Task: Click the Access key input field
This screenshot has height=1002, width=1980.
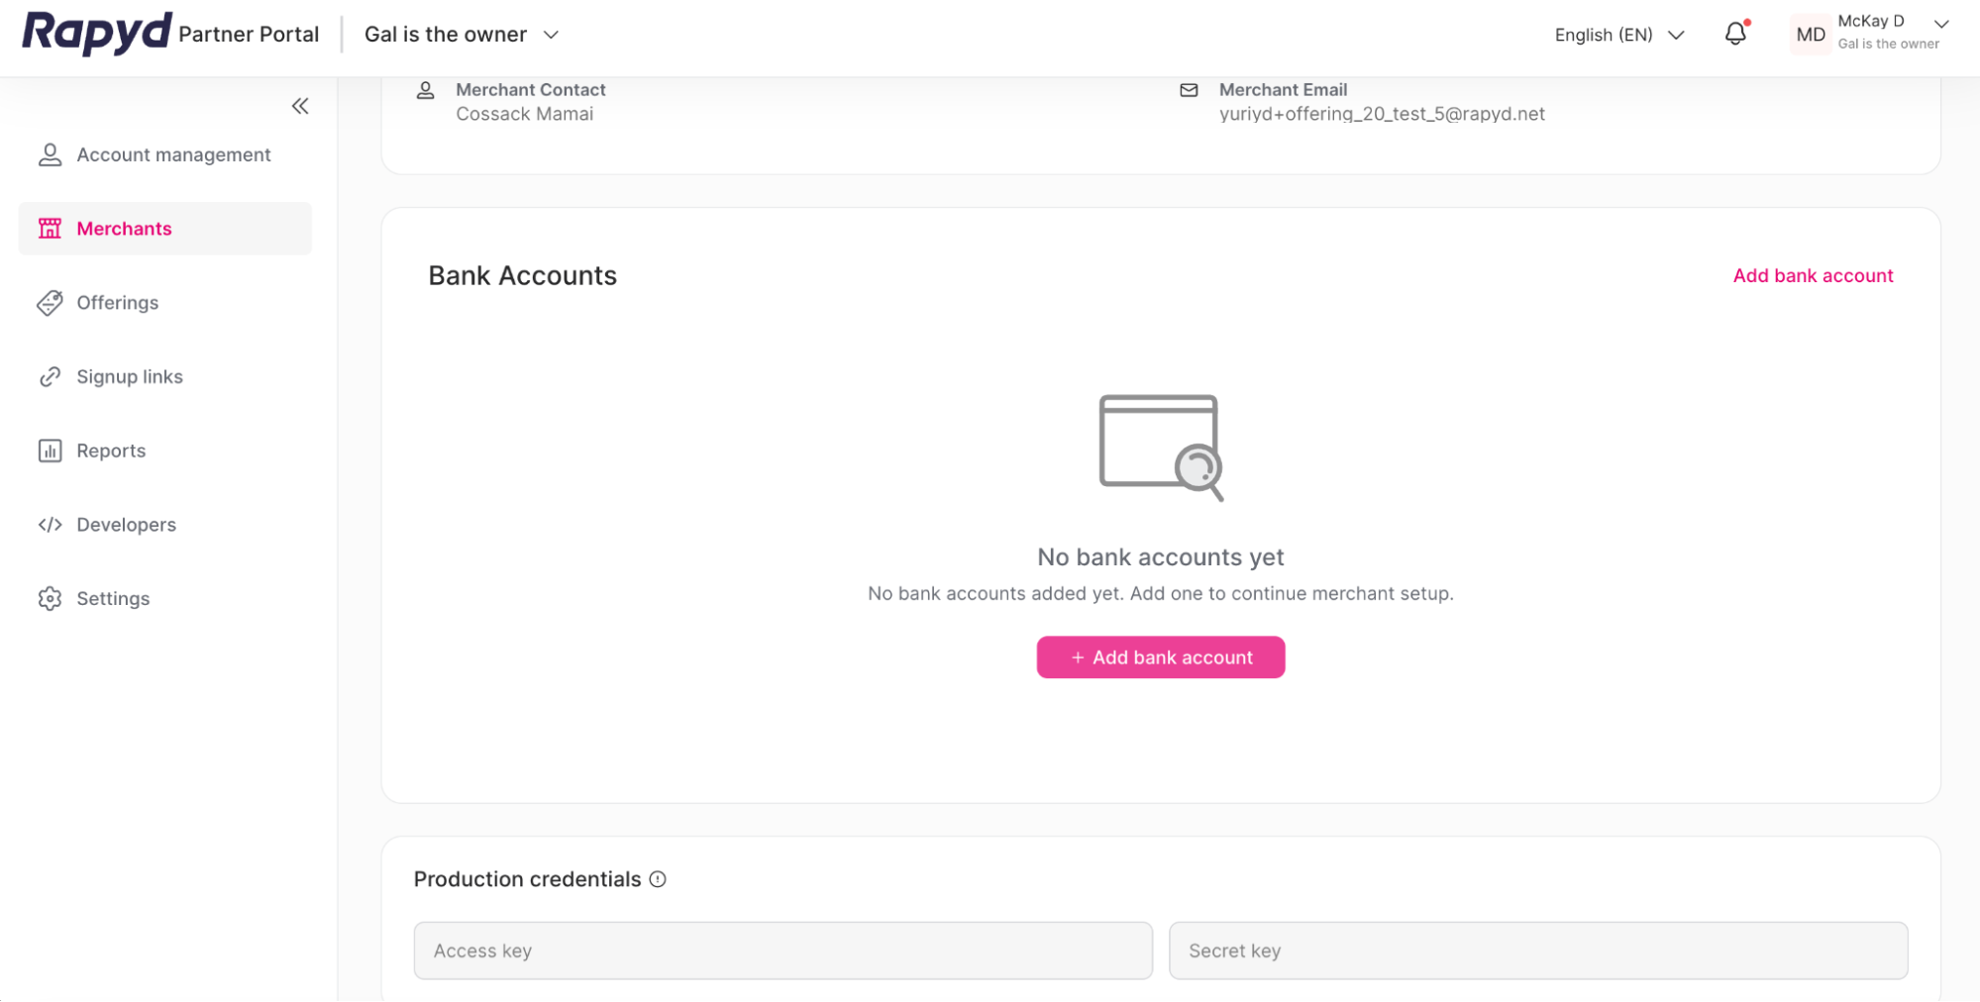Action: 782,951
